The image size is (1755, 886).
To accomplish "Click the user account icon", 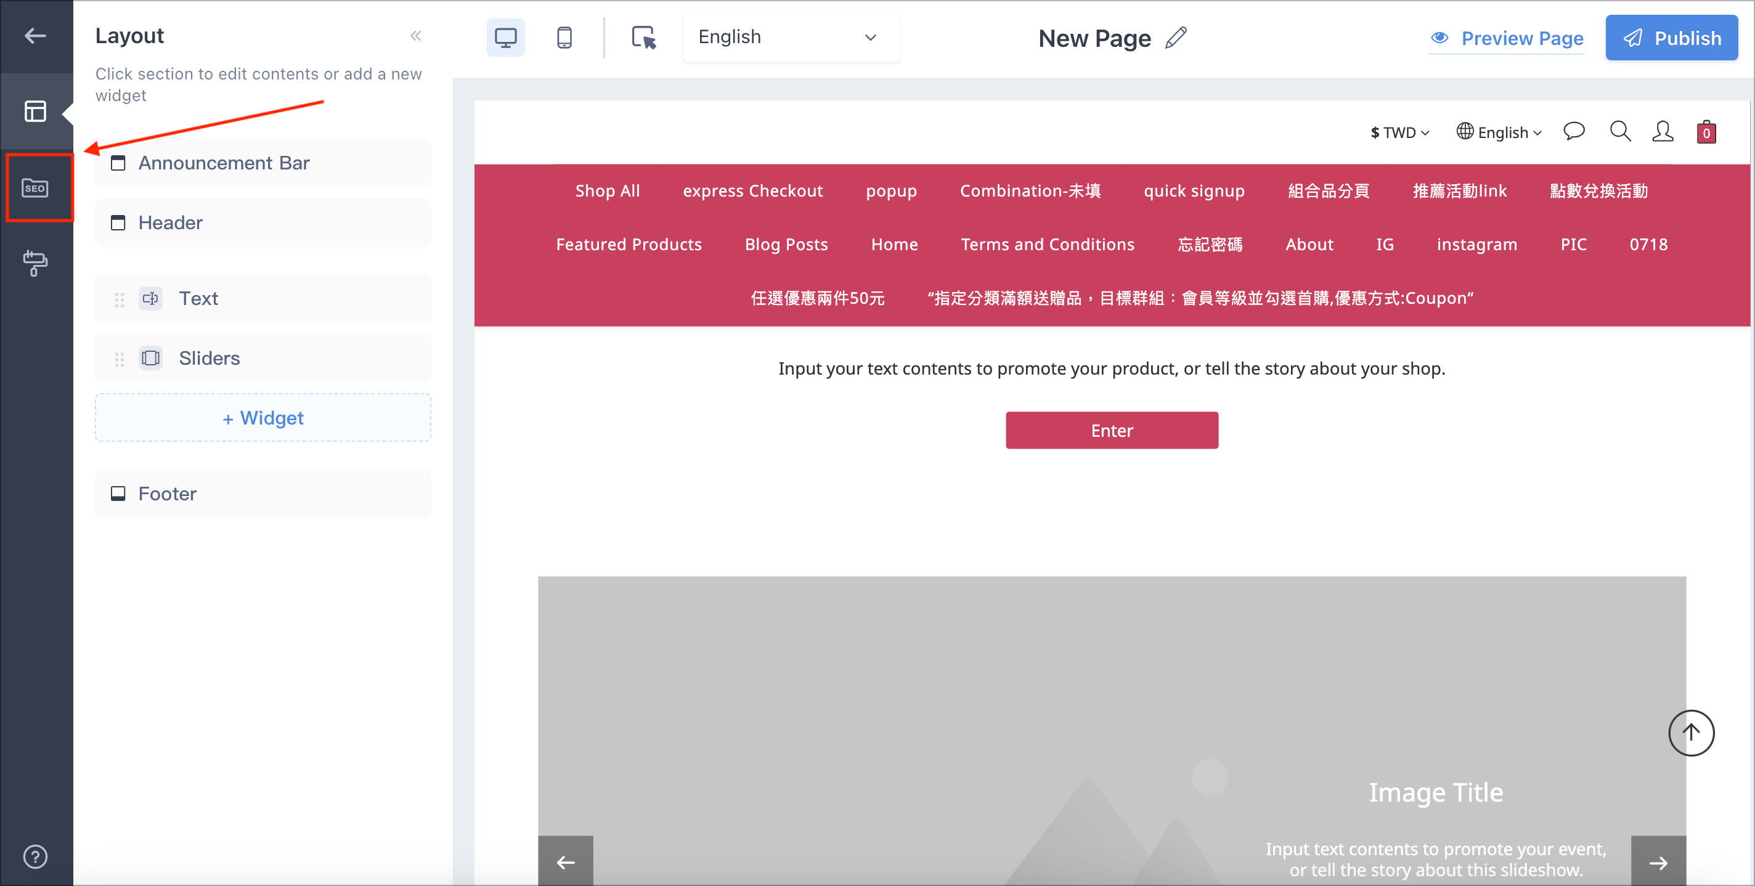I will 1663,131.
